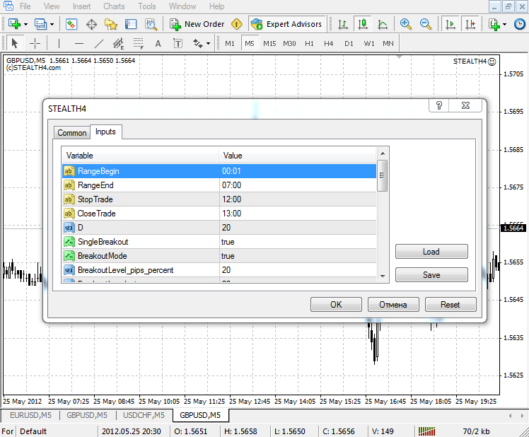This screenshot has height=437, width=529.
Task: Open the Window menu
Action: [182, 6]
